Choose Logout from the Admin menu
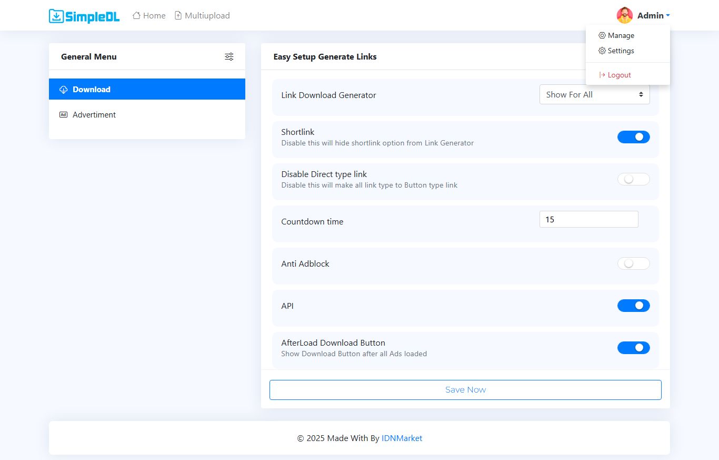Screen dimensions: 719x460 619,75
